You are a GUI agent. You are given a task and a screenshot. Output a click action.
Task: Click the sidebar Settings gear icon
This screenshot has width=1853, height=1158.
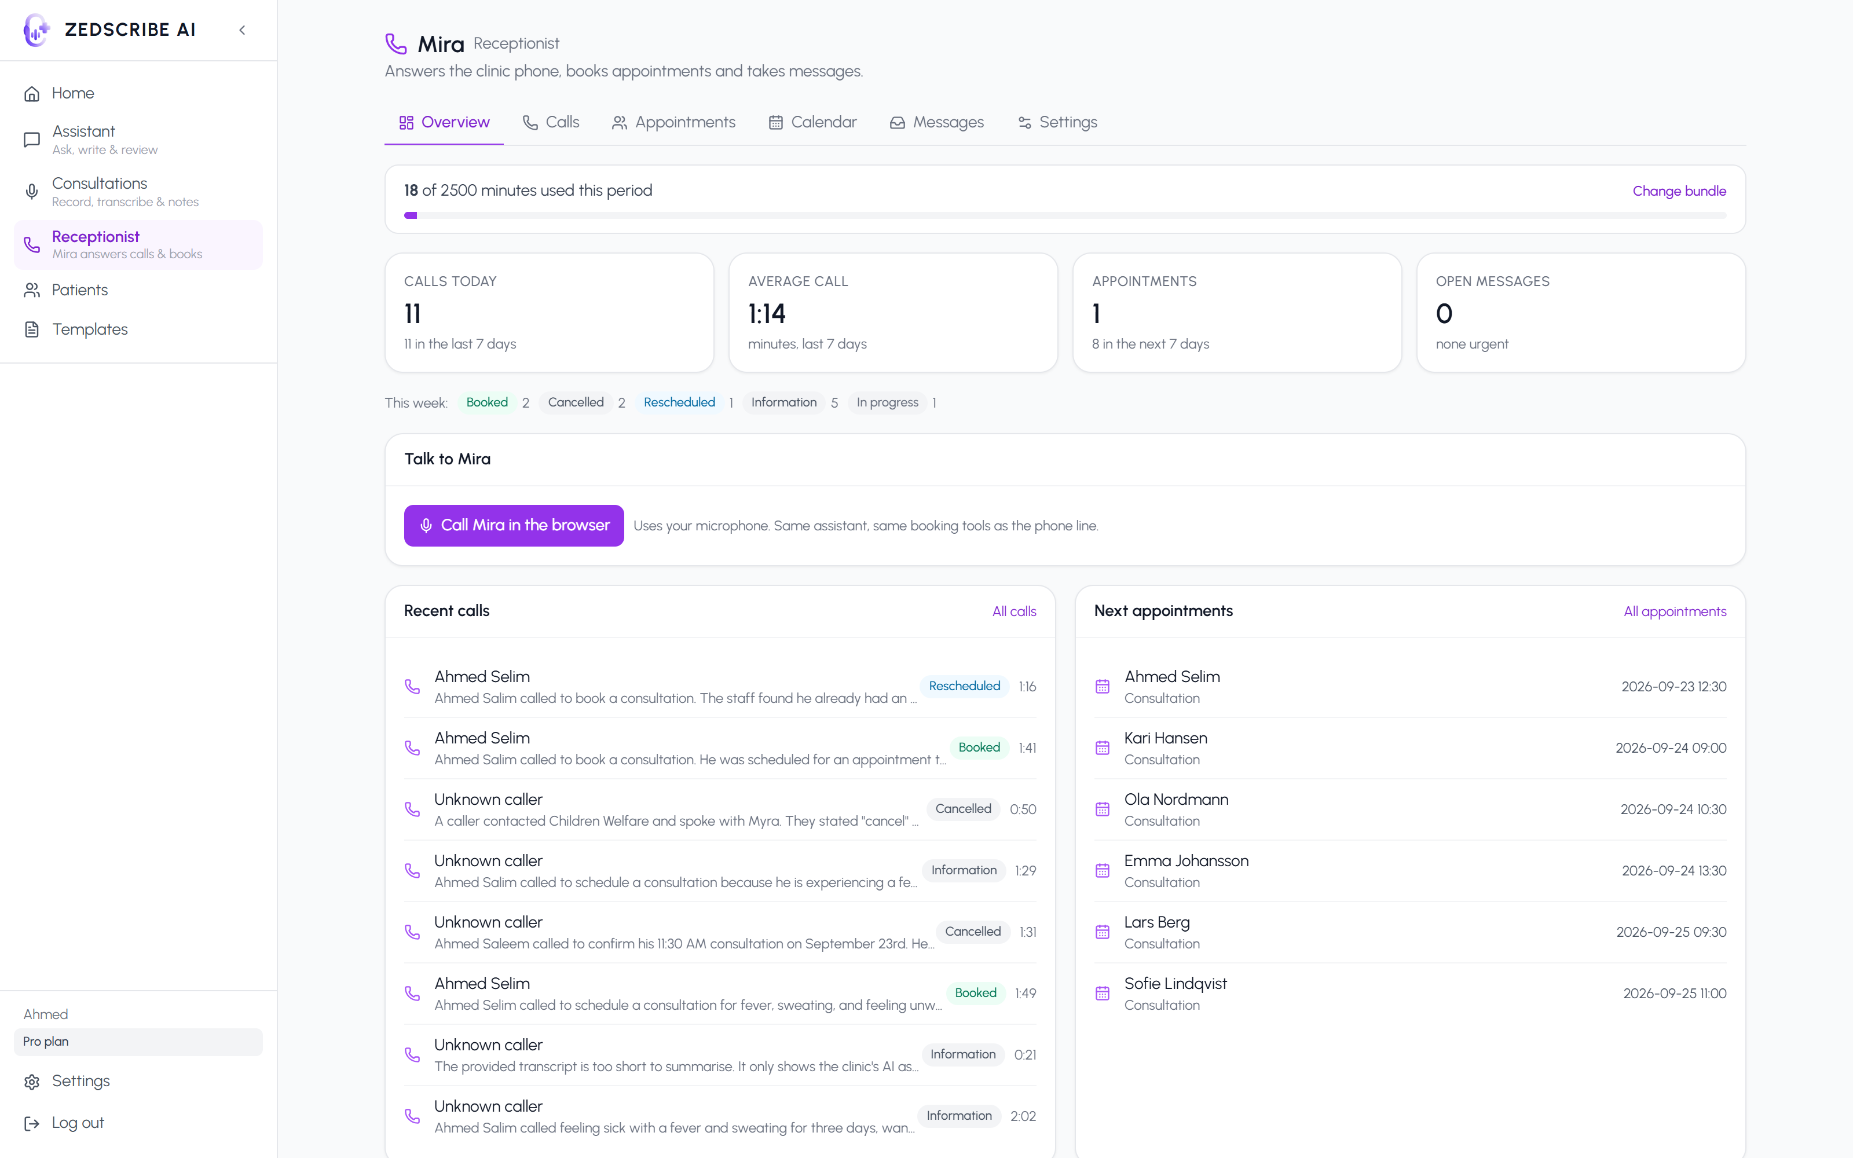31,1082
